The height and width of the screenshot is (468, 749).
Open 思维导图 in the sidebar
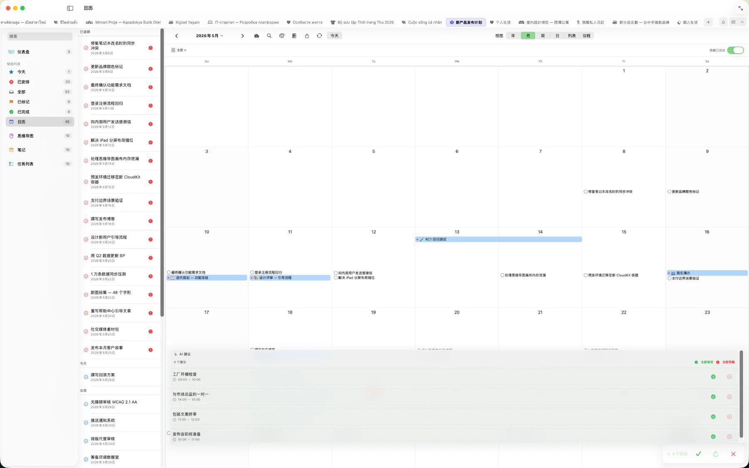pos(40,136)
